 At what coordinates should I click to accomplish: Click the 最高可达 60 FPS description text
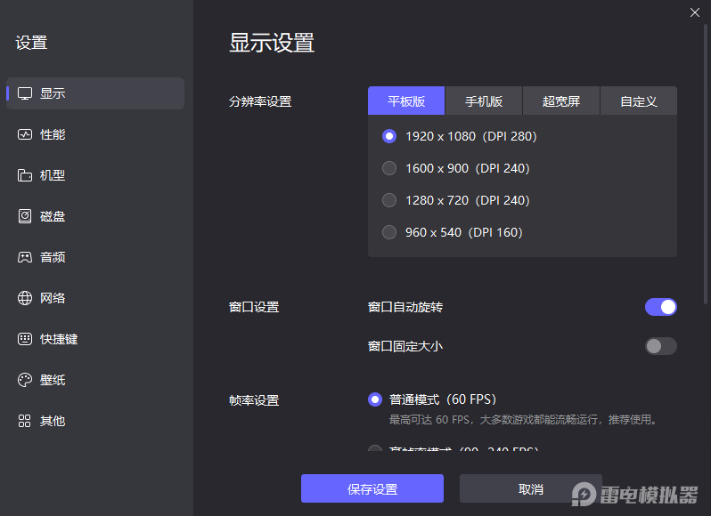pos(523,420)
